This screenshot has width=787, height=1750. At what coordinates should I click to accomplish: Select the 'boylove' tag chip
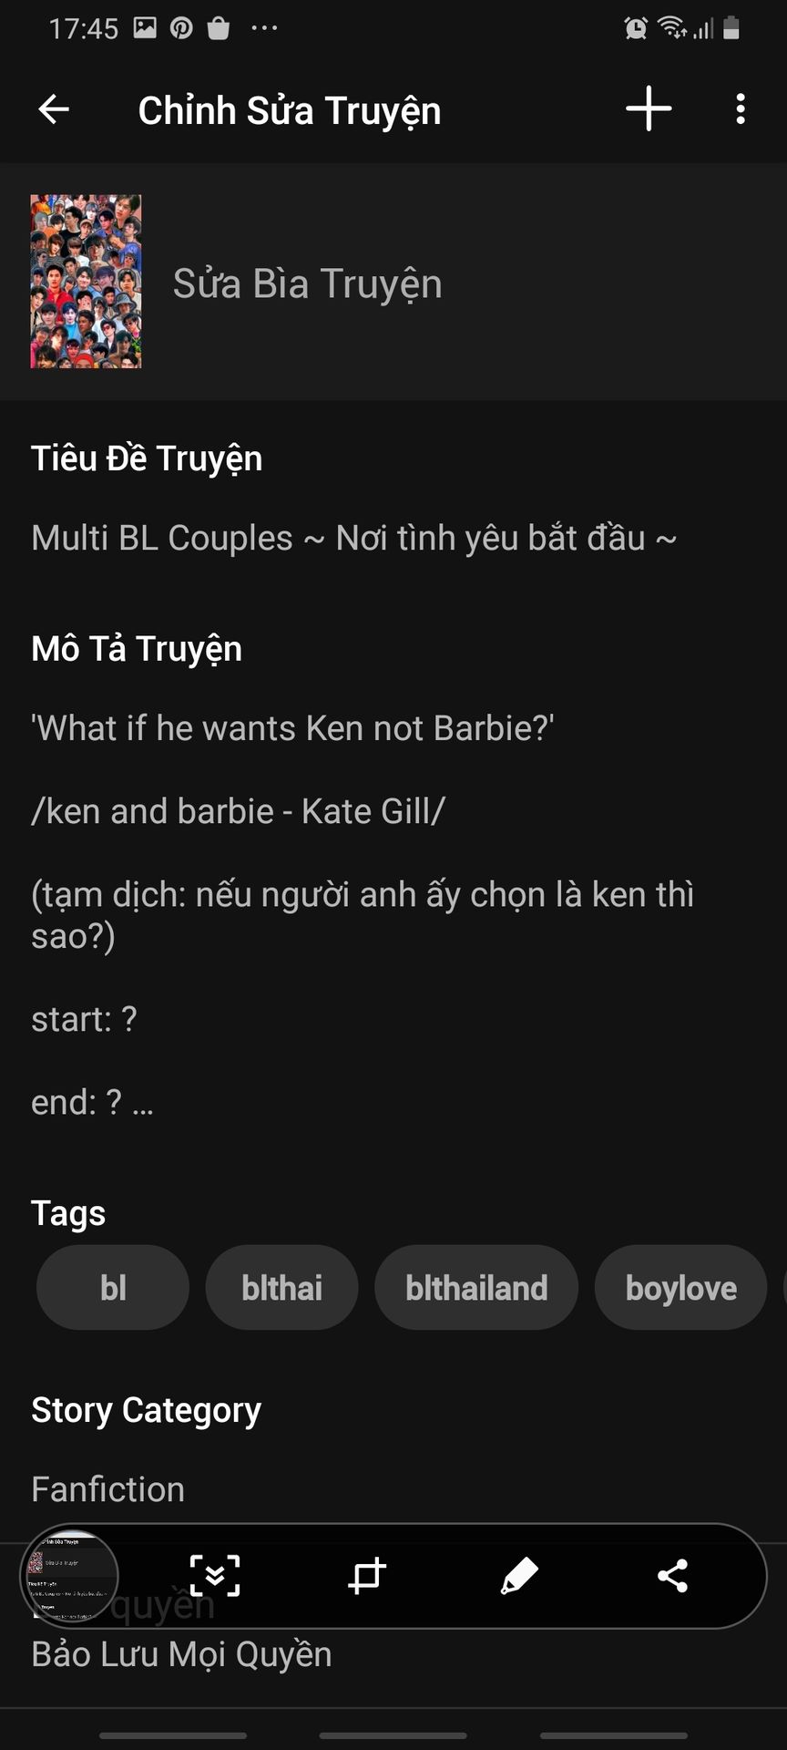(x=681, y=1288)
